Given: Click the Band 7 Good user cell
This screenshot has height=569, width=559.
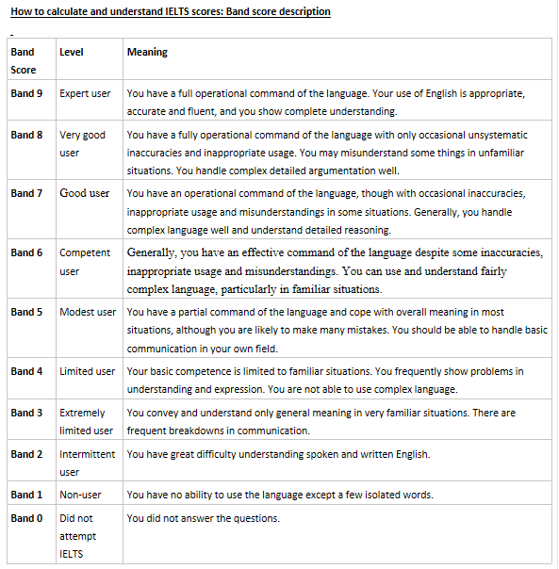Looking at the screenshot, I should [x=90, y=209].
